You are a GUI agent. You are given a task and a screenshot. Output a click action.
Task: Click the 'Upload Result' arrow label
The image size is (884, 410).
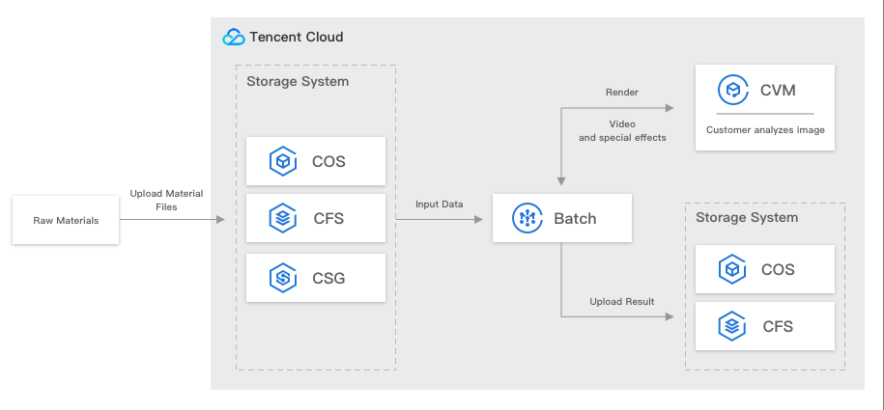pos(622,302)
